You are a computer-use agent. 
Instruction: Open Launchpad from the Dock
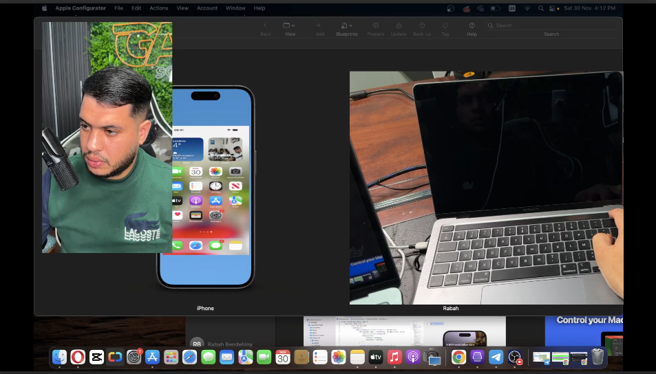[x=171, y=357]
